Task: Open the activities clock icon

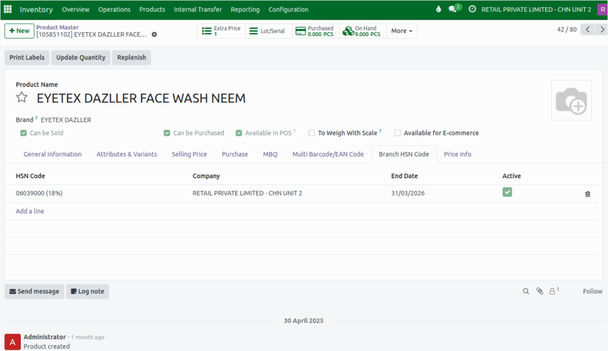Action: [x=472, y=9]
